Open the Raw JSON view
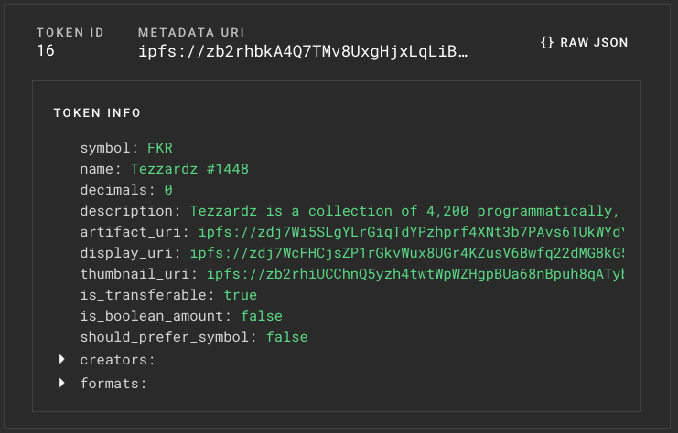 (584, 42)
